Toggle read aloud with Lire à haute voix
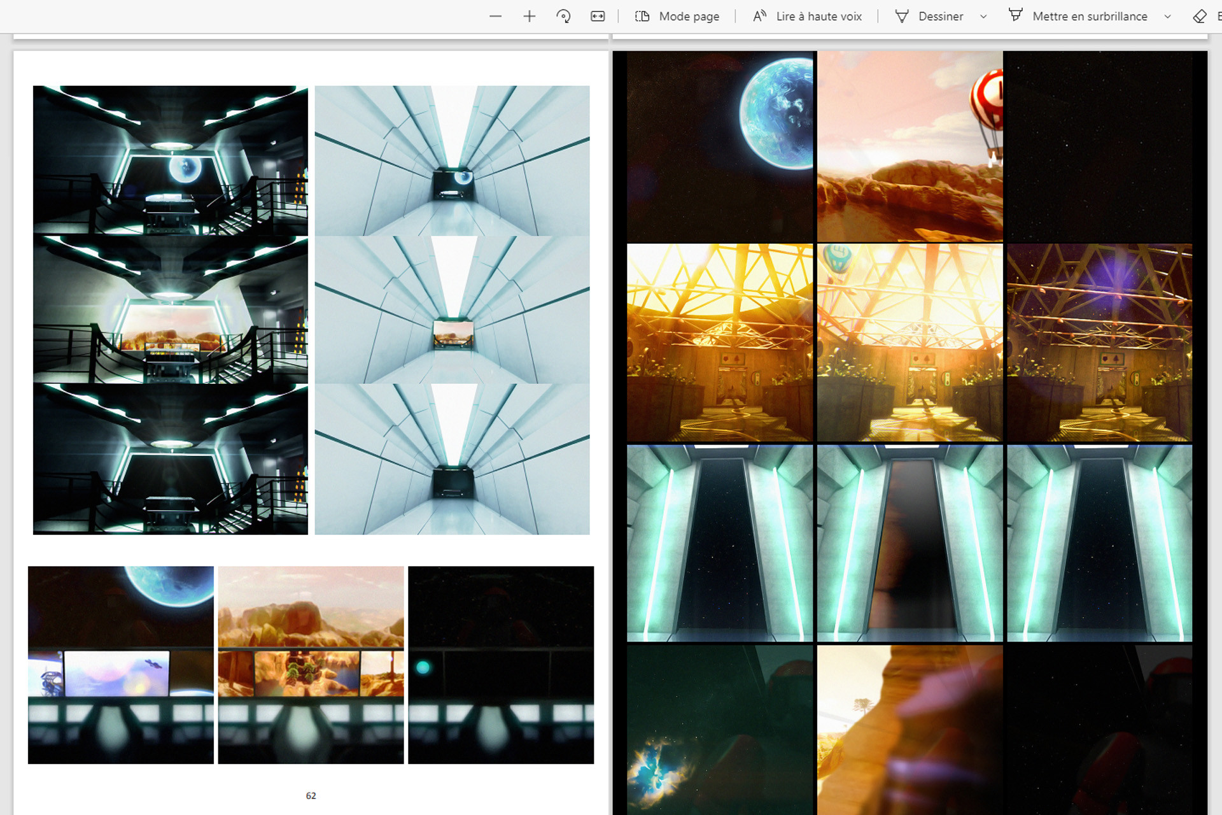Screen dimensions: 1222x815 tap(759, 16)
